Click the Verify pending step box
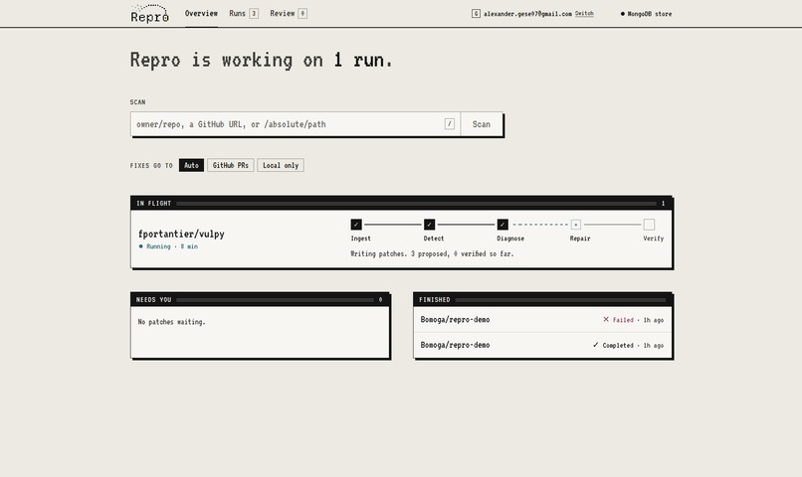This screenshot has height=477, width=802. pos(649,225)
